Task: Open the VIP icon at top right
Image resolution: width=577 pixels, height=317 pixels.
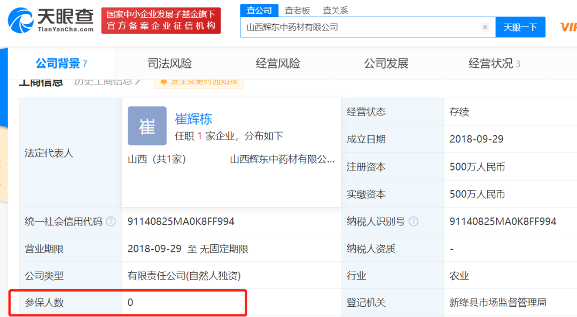Action: point(568,27)
